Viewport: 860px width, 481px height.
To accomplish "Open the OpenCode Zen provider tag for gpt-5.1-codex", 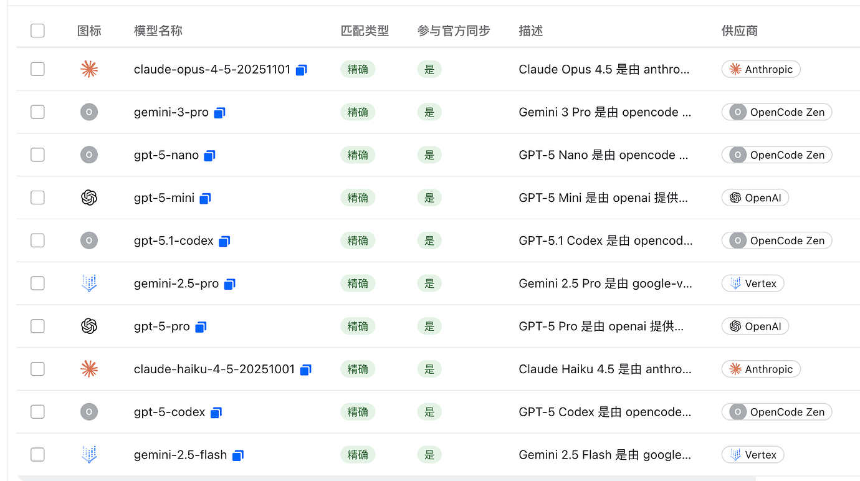I will [776, 240].
